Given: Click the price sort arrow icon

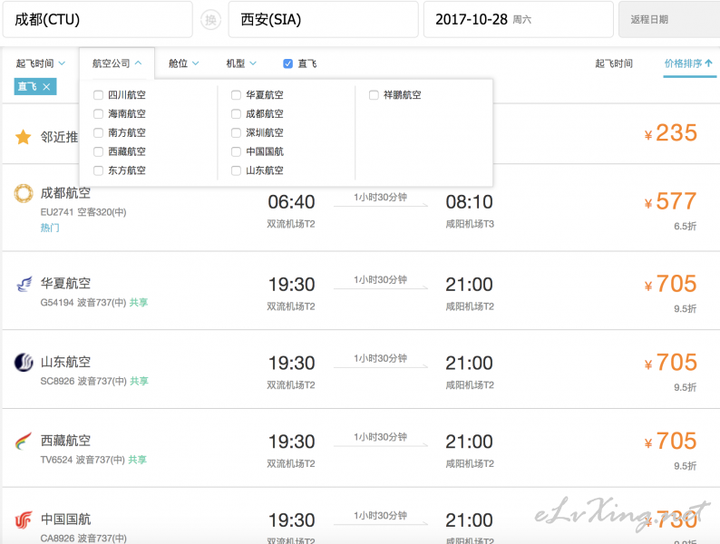Looking at the screenshot, I should pyautogui.click(x=708, y=63).
